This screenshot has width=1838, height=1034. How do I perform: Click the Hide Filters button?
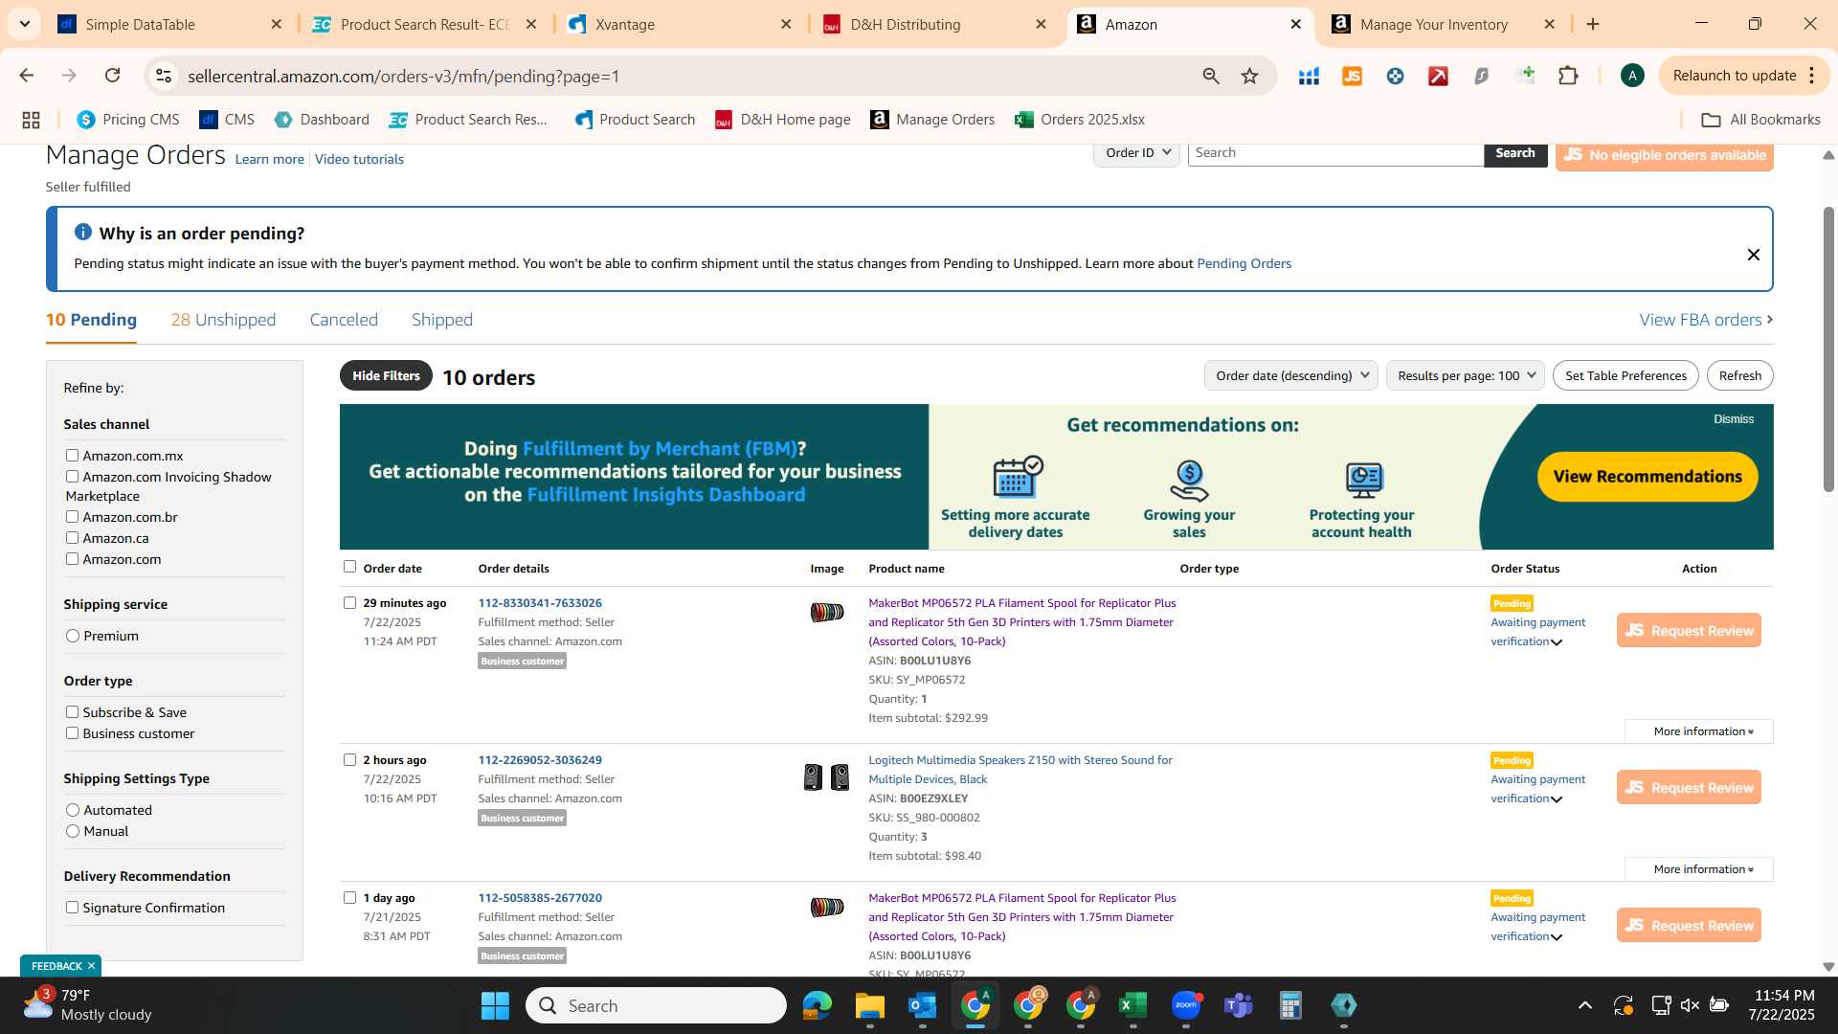click(x=386, y=375)
